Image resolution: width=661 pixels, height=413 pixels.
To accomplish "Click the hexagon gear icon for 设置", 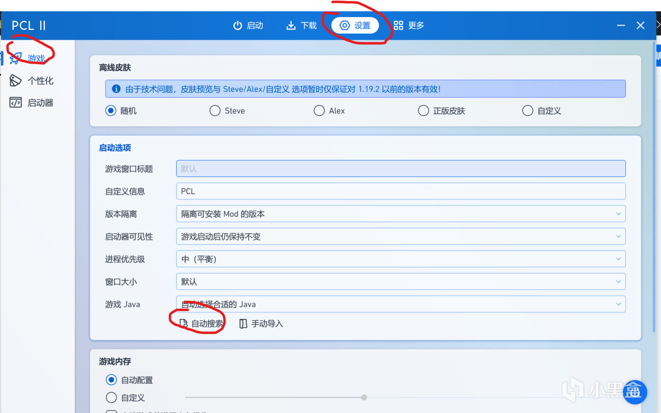I will click(344, 25).
